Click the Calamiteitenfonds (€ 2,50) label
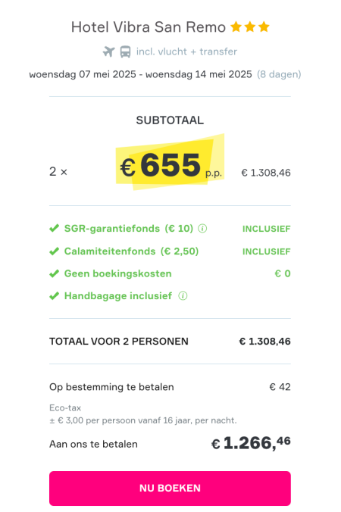This screenshot has width=341, height=512. 131,251
